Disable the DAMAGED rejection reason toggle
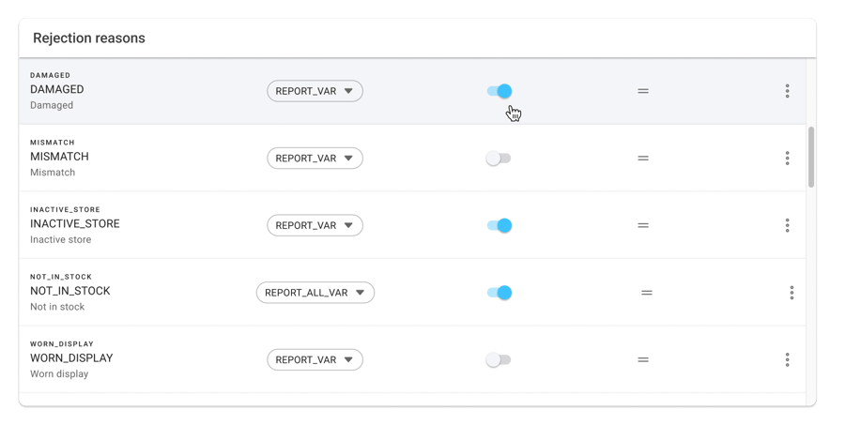 [499, 91]
